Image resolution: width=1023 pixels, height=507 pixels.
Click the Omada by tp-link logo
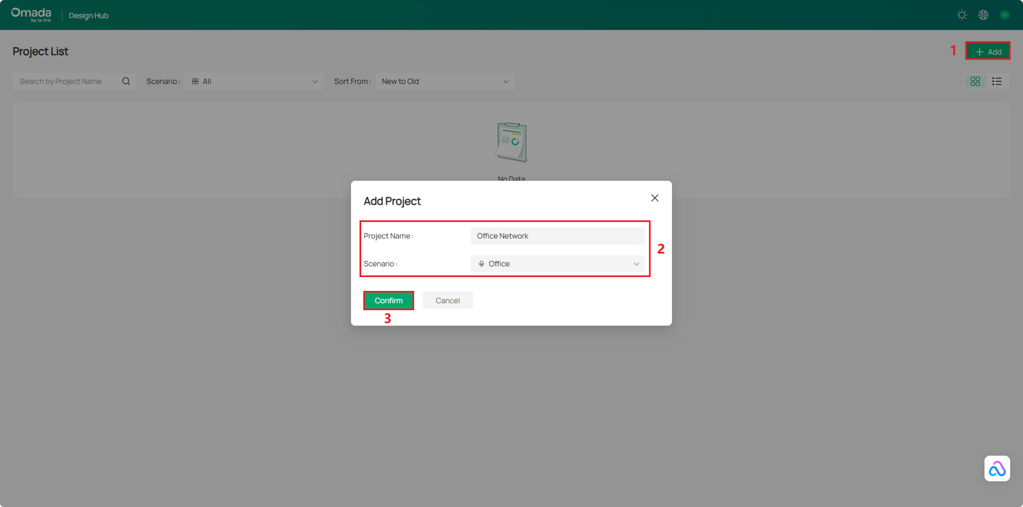click(x=32, y=15)
